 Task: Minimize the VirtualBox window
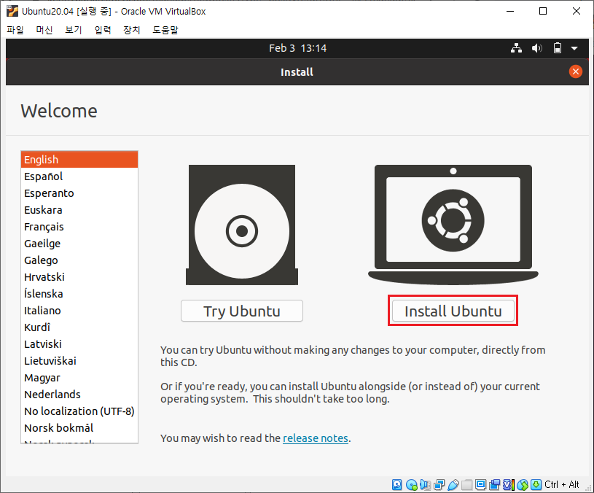point(510,11)
